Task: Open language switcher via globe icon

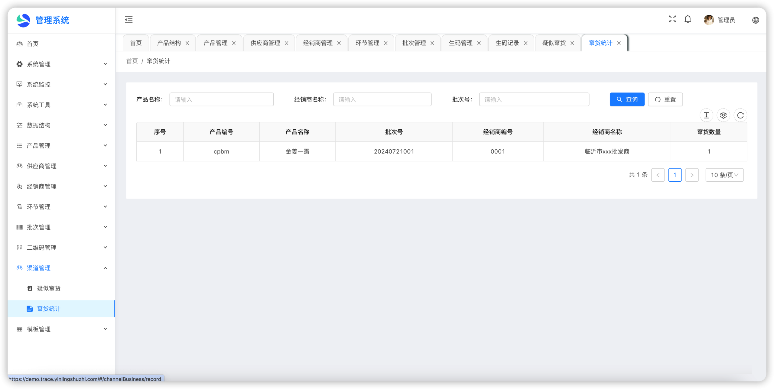Action: [755, 20]
